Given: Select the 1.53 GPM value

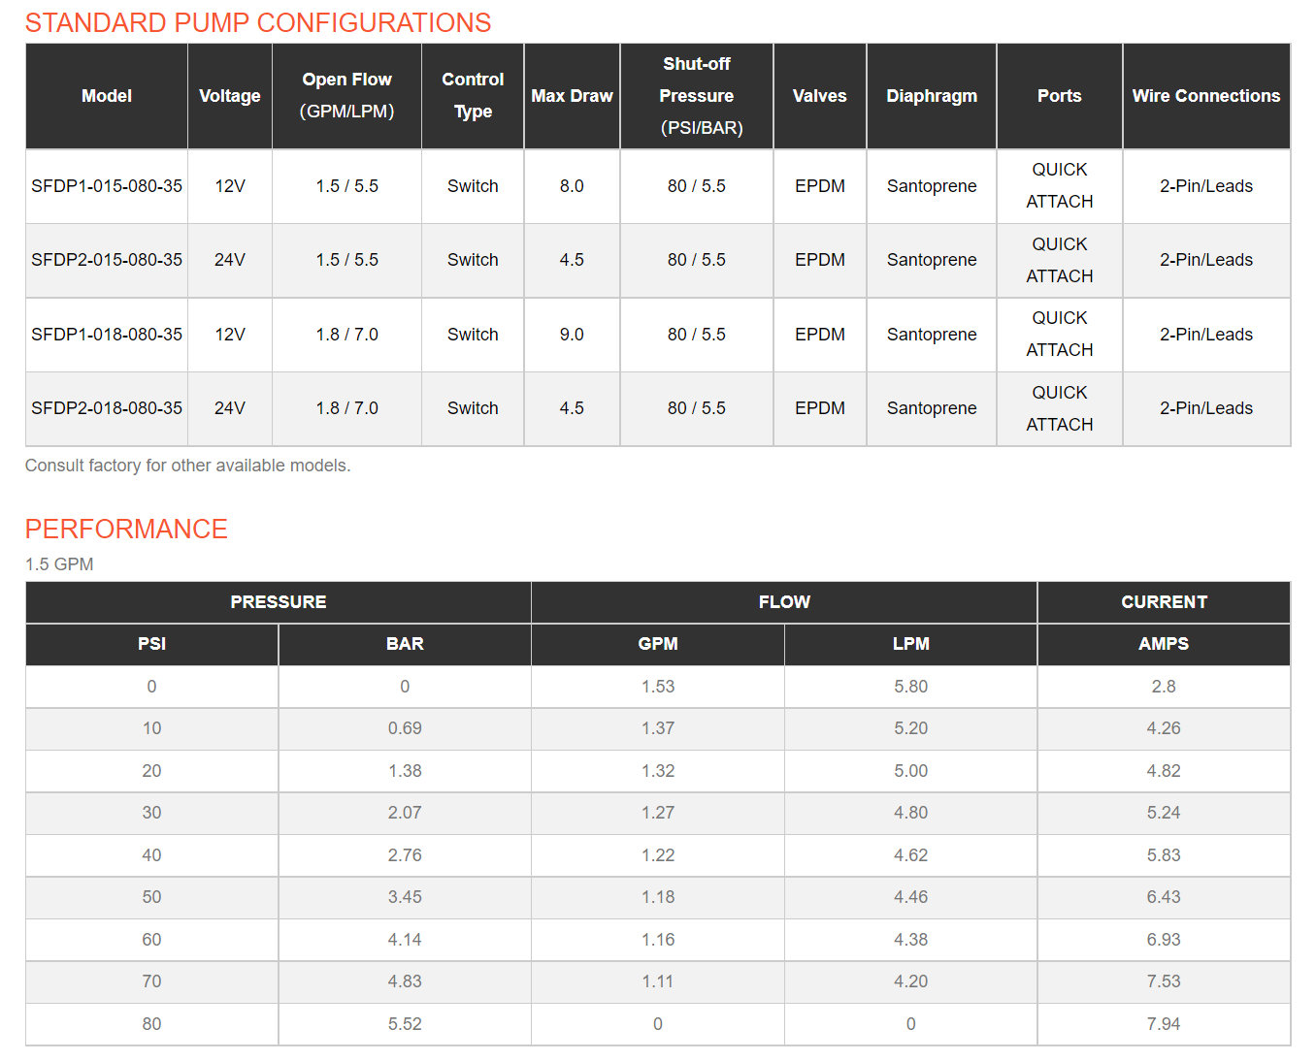Looking at the screenshot, I should (658, 687).
